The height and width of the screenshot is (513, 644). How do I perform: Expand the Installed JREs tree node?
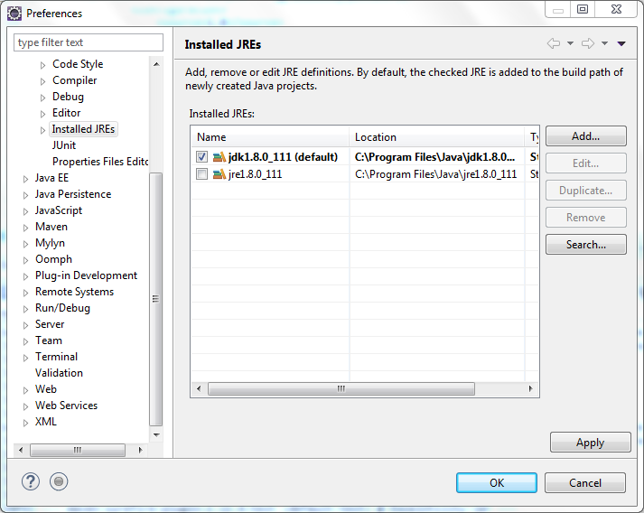pos(42,130)
